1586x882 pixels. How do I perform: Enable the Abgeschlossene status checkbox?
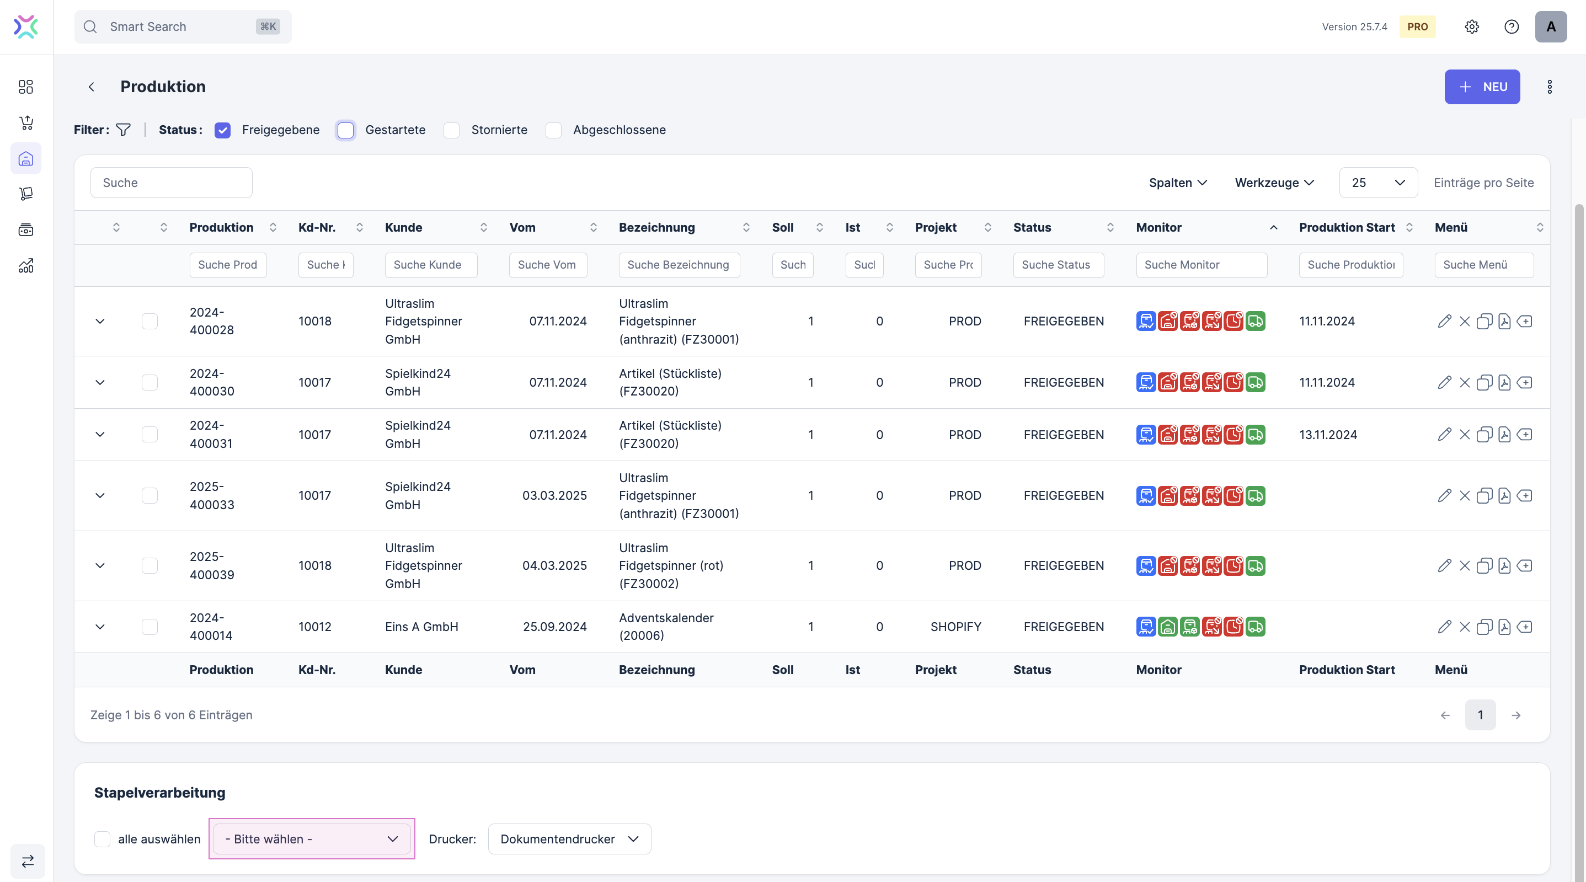[553, 130]
